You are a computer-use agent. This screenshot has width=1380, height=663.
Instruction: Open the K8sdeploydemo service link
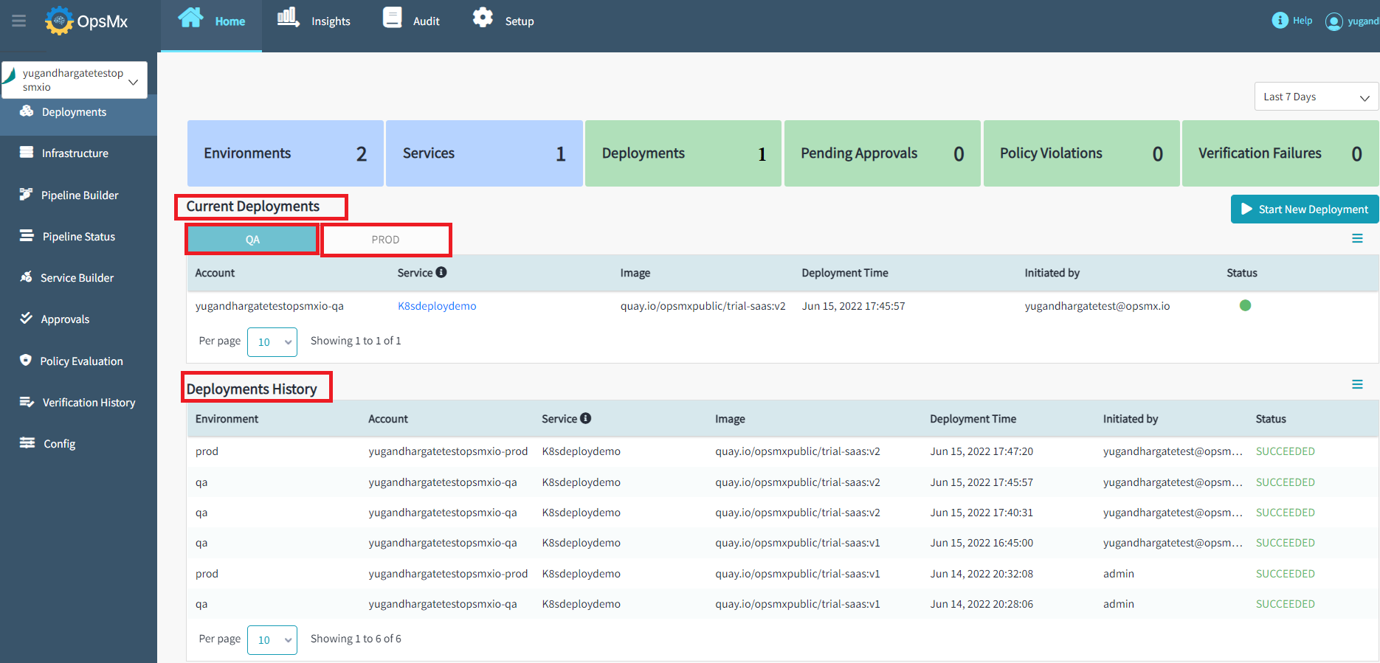point(437,306)
